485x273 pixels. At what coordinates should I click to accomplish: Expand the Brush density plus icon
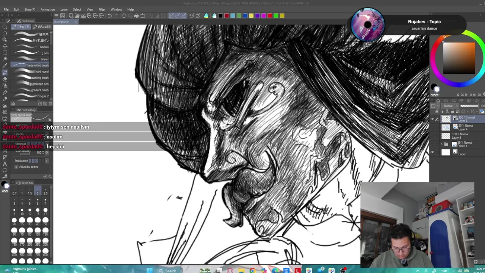tap(47, 152)
